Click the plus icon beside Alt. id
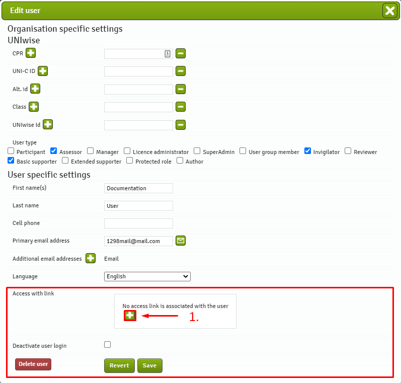Screen dimensions: 401x383 coord(35,89)
